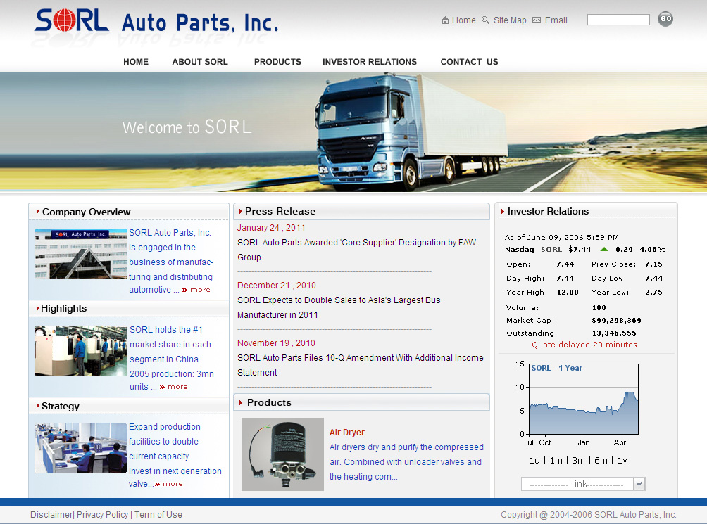Click the Home house icon

click(x=445, y=20)
